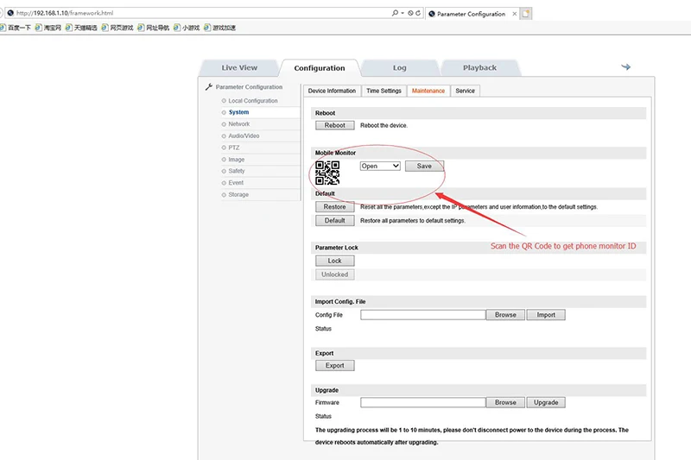Open the 游戏加速 bookmark

coord(219,28)
